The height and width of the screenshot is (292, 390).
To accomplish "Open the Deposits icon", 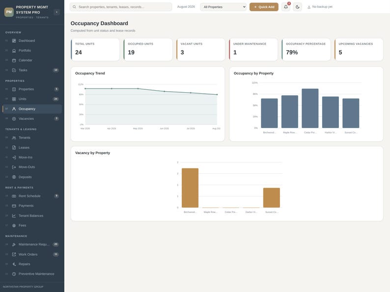I will tap(14, 177).
